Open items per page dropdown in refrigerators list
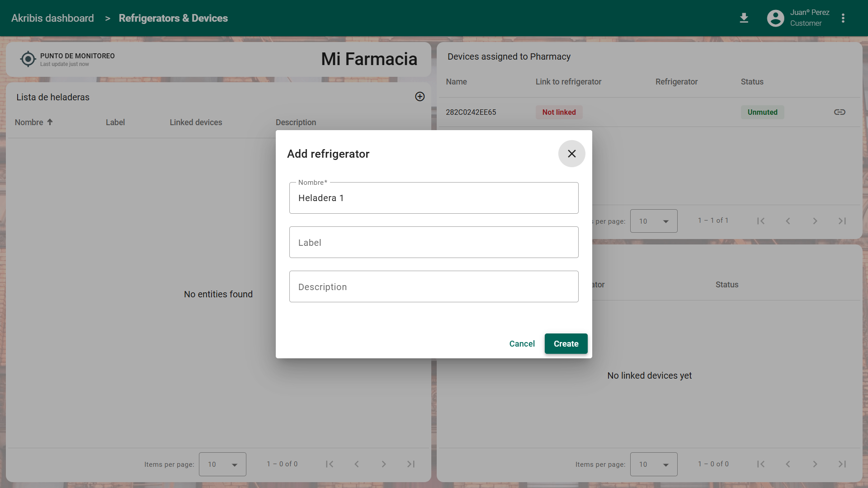868x488 pixels. tap(222, 464)
